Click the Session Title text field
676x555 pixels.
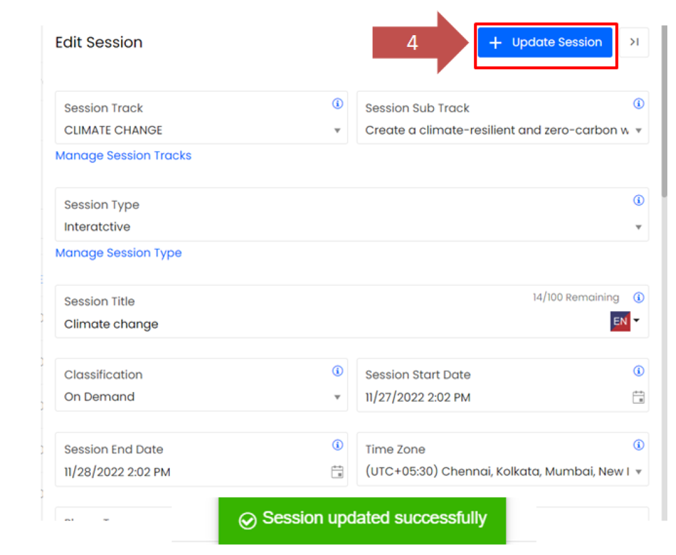(309, 324)
